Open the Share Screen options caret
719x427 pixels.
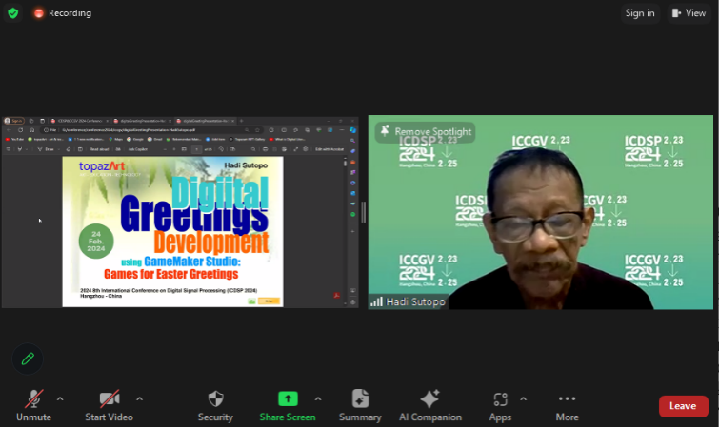[317, 398]
